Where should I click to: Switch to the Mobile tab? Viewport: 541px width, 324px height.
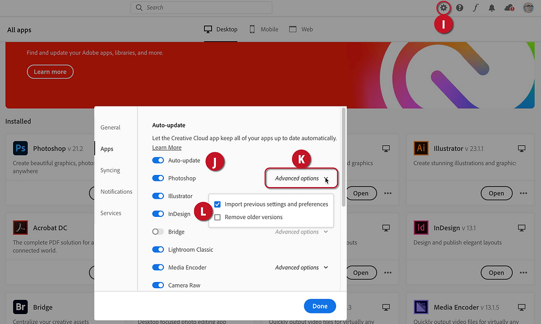264,29
